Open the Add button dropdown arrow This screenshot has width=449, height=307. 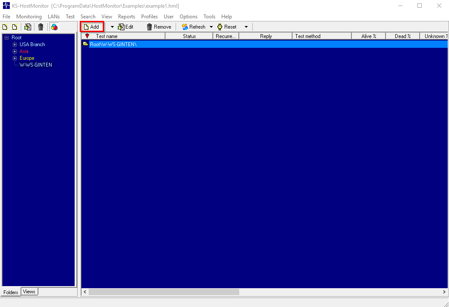point(112,26)
